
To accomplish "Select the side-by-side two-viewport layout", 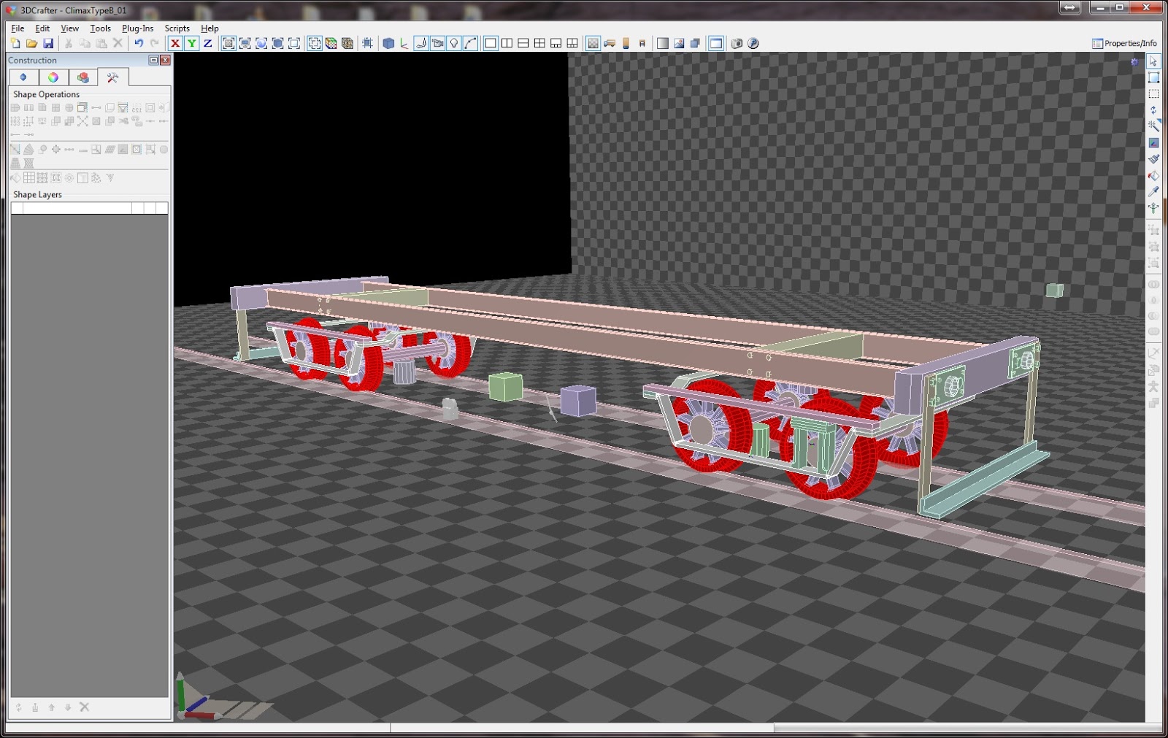I will (507, 44).
